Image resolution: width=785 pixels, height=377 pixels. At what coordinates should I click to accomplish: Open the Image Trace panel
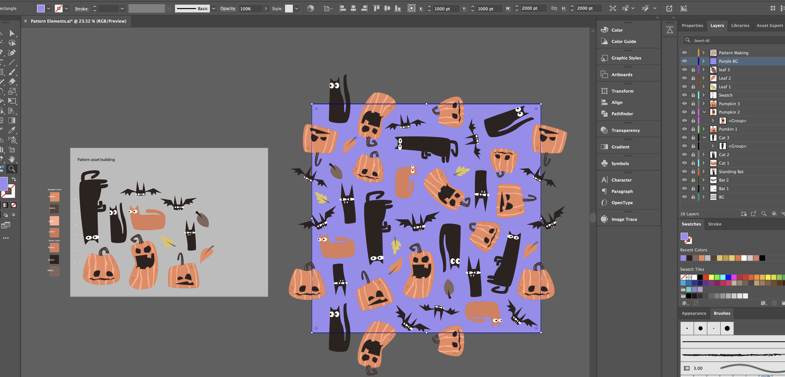(x=624, y=219)
